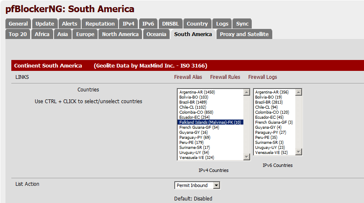The width and height of the screenshot is (364, 203).
Task: Select Uruguay-UY (23) in IPv6 list
Action: (x=274, y=147)
